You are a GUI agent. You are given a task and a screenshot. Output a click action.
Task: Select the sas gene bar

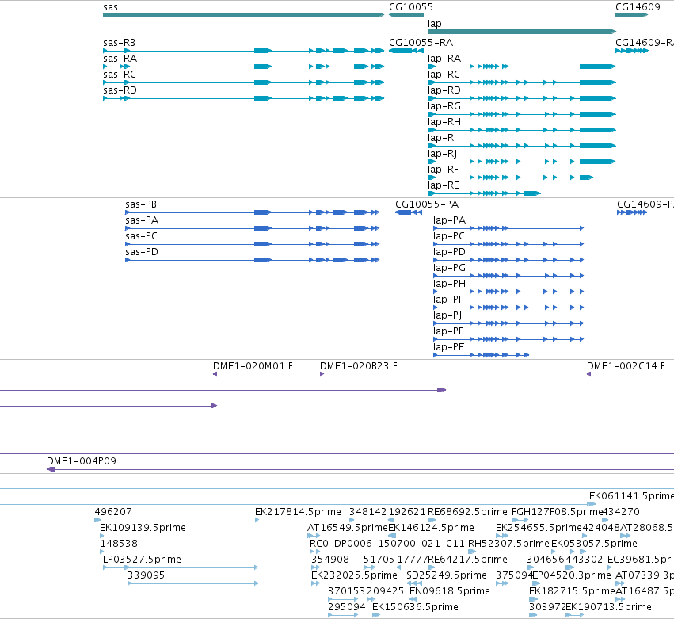coord(243,15)
